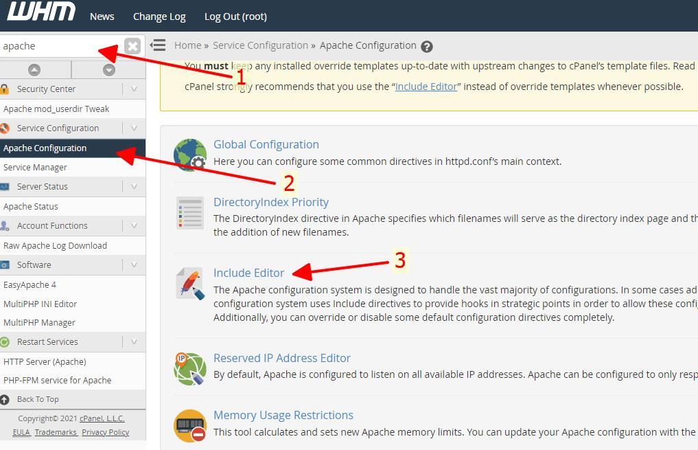Collapse the Account Functions section chevron
The height and width of the screenshot is (450, 698).
coord(134,226)
